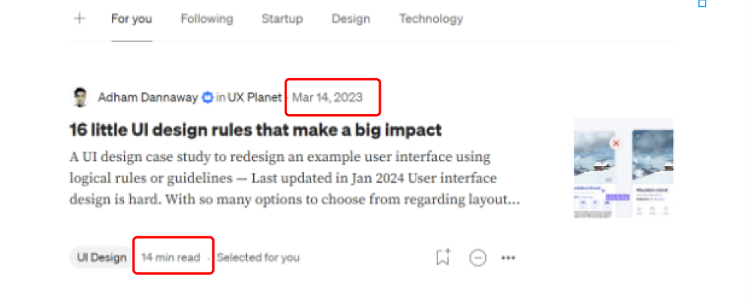Viewport: 751px width, 302px height.
Task: Click the article description excerpt text
Action: point(294,179)
